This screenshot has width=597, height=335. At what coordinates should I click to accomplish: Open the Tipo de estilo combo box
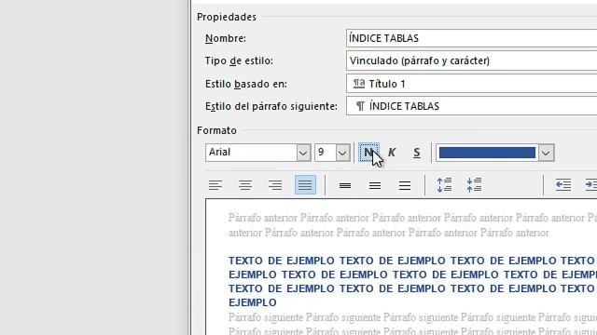471,60
